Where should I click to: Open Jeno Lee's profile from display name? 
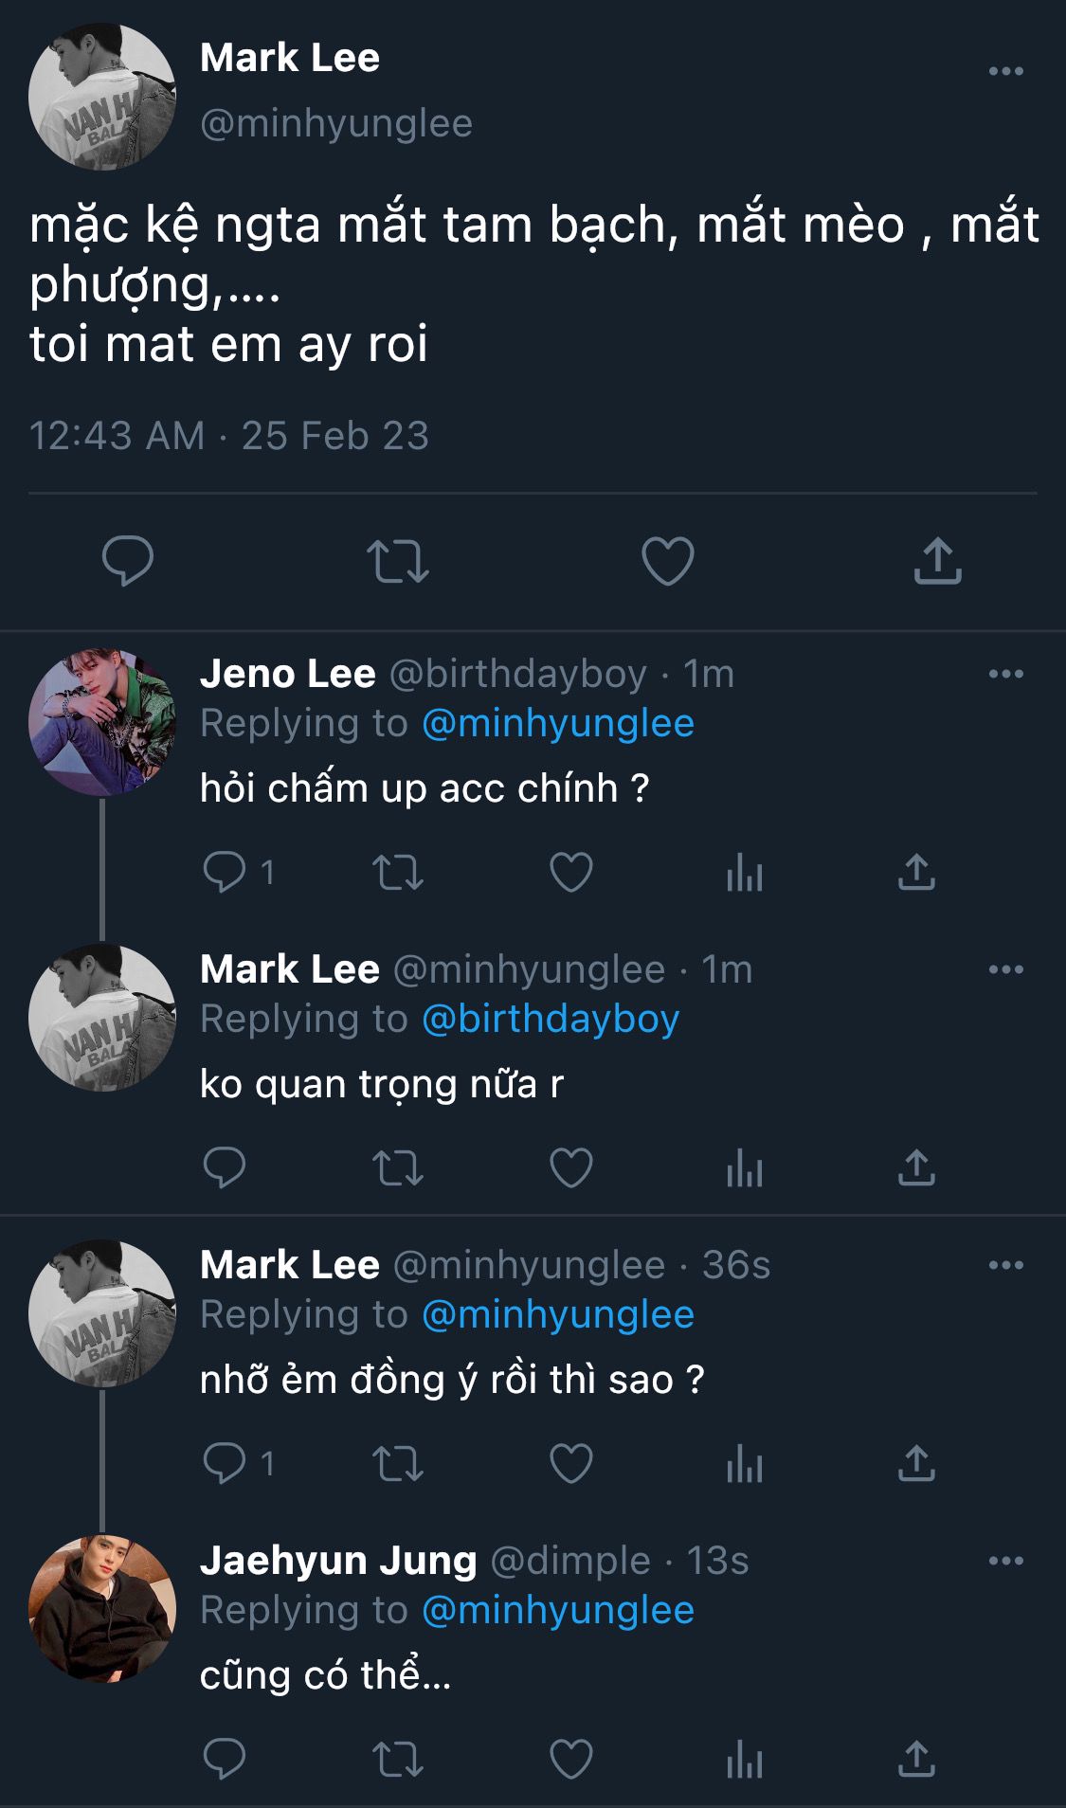pos(288,674)
